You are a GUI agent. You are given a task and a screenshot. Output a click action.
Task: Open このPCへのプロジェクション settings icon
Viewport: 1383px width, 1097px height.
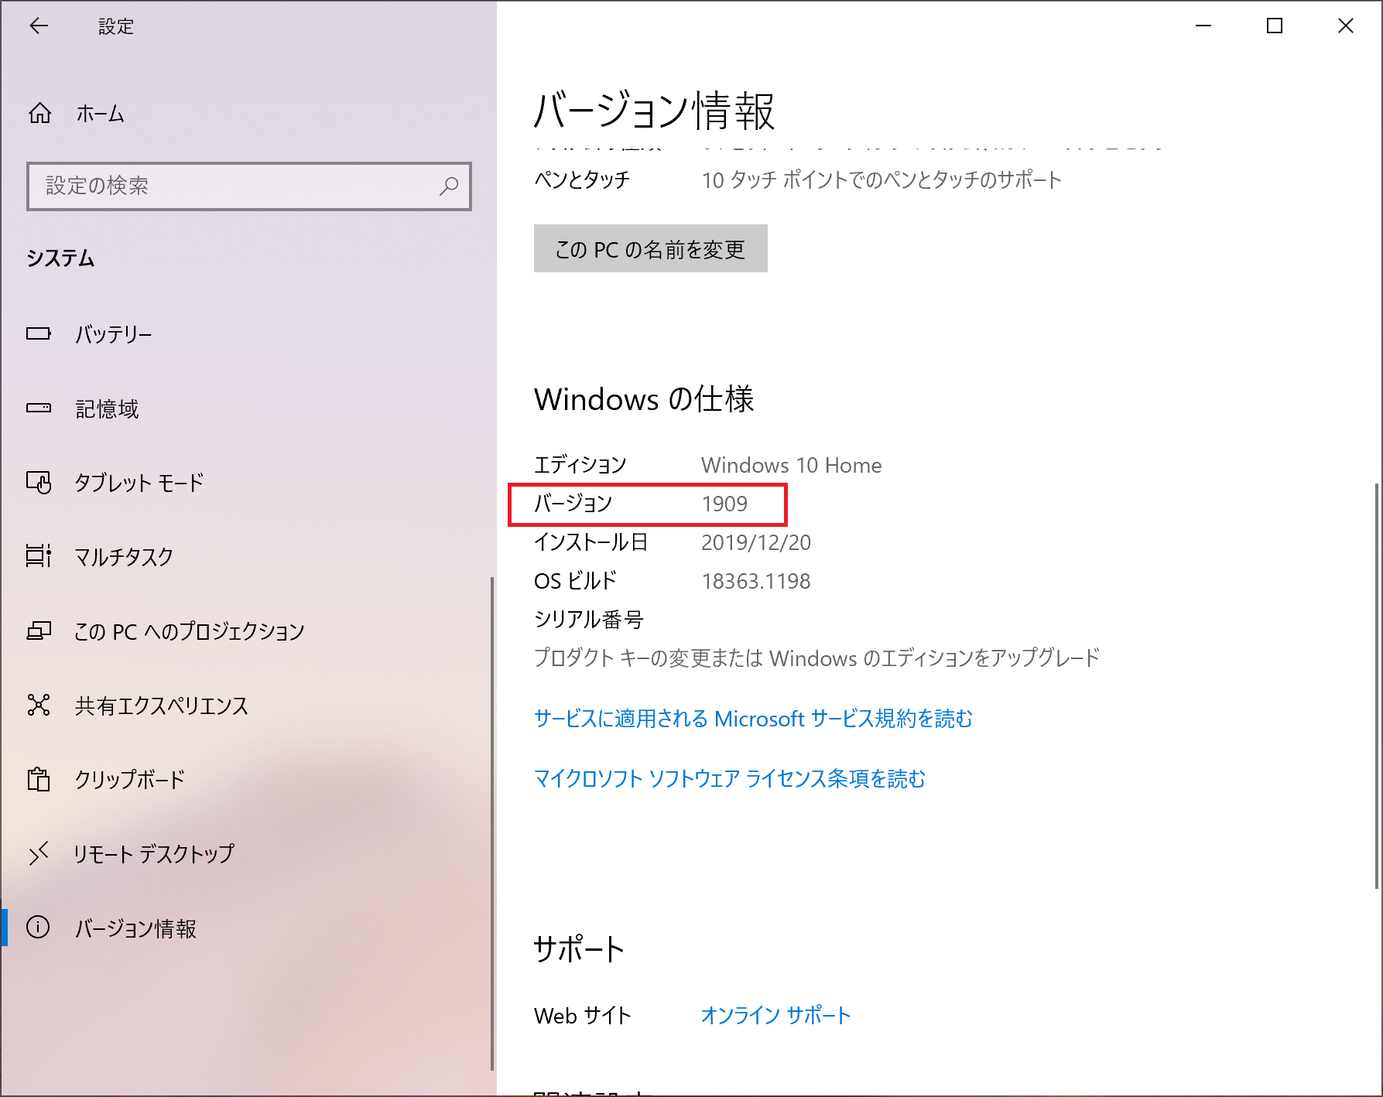point(39,631)
